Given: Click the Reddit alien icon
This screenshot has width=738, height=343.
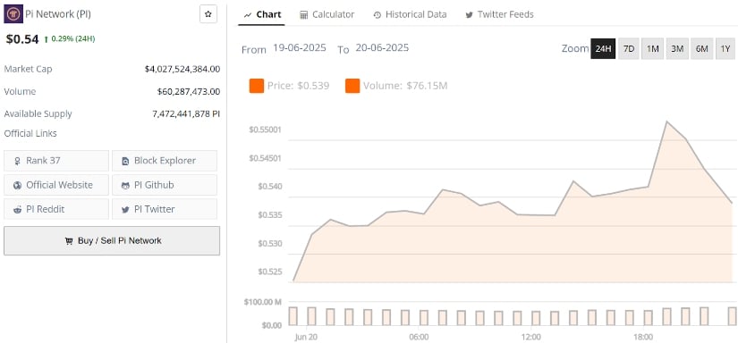Looking at the screenshot, I should pos(17,210).
